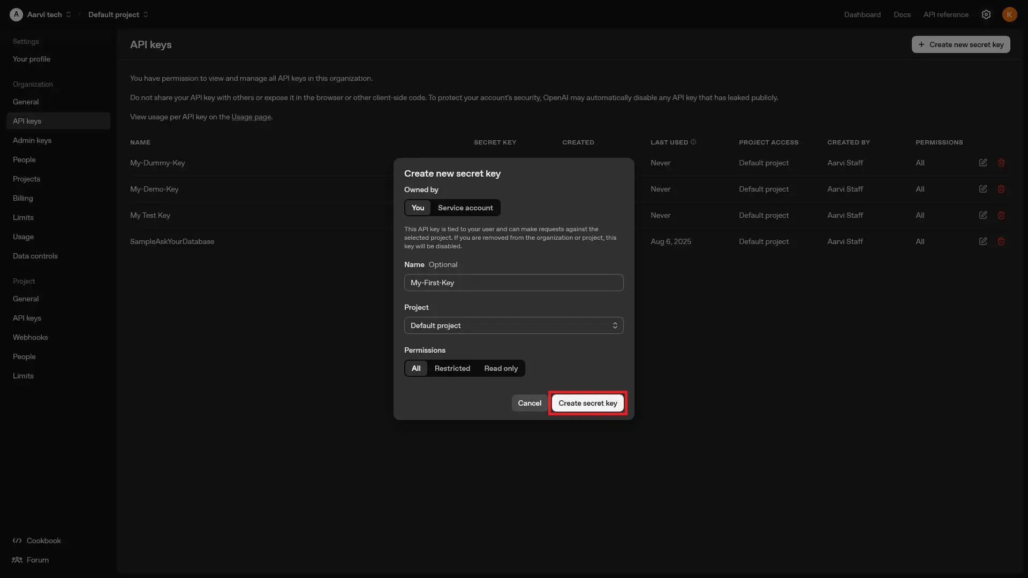This screenshot has height=578, width=1028.
Task: Open Project People page
Action: [x=24, y=356]
